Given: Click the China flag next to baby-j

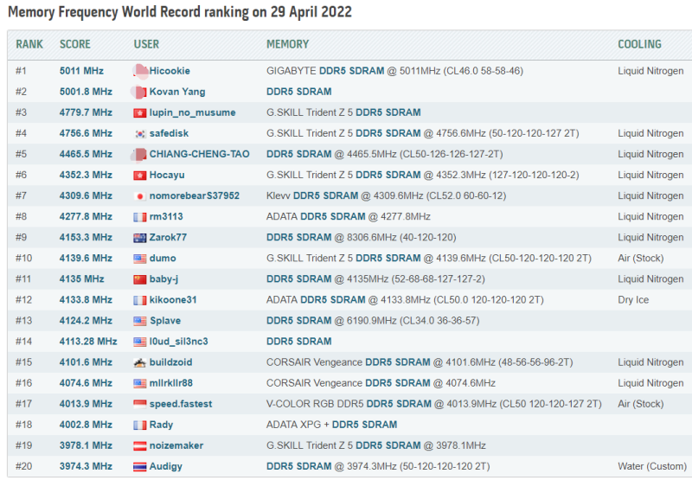Looking at the screenshot, I should pyautogui.click(x=140, y=279).
